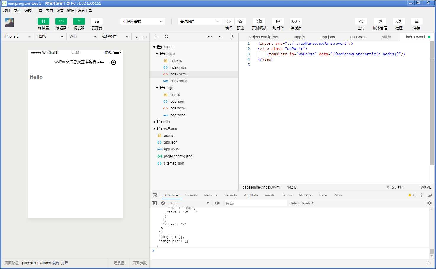This screenshot has height=269, width=436.
Task: Click the 上传 upload icon
Action: point(361,21)
